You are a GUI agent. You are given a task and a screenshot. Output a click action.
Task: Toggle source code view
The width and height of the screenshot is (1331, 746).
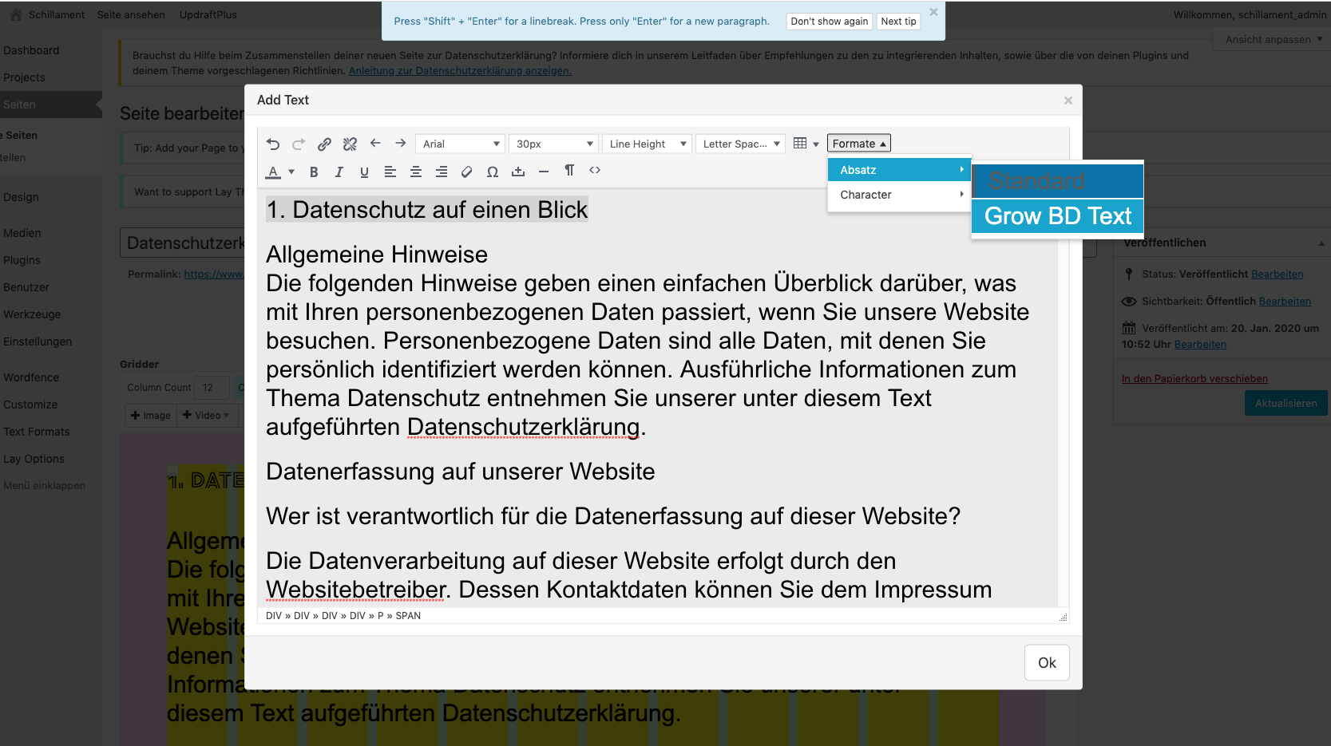[595, 171]
